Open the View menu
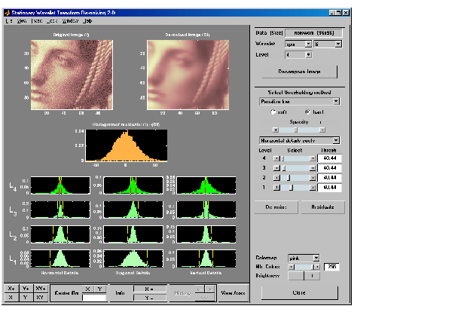This screenshot has width=452, height=312. point(22,21)
